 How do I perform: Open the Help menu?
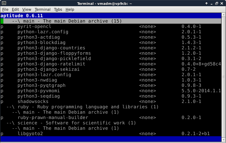(70, 9)
